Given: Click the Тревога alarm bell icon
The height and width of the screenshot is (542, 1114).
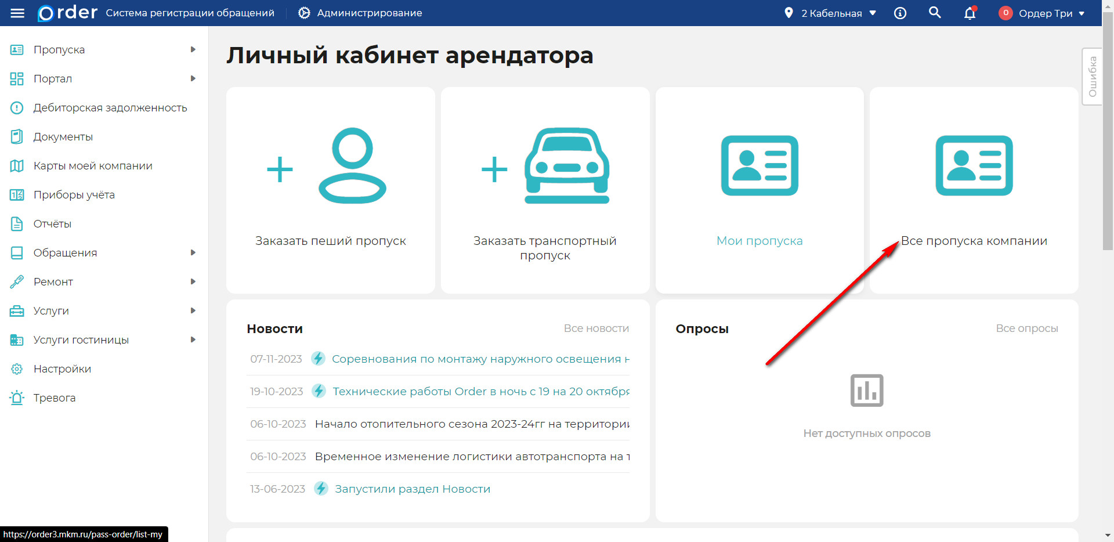Looking at the screenshot, I should (16, 398).
